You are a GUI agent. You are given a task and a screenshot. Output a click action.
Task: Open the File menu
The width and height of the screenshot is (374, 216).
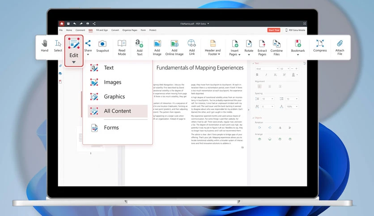[61, 30]
